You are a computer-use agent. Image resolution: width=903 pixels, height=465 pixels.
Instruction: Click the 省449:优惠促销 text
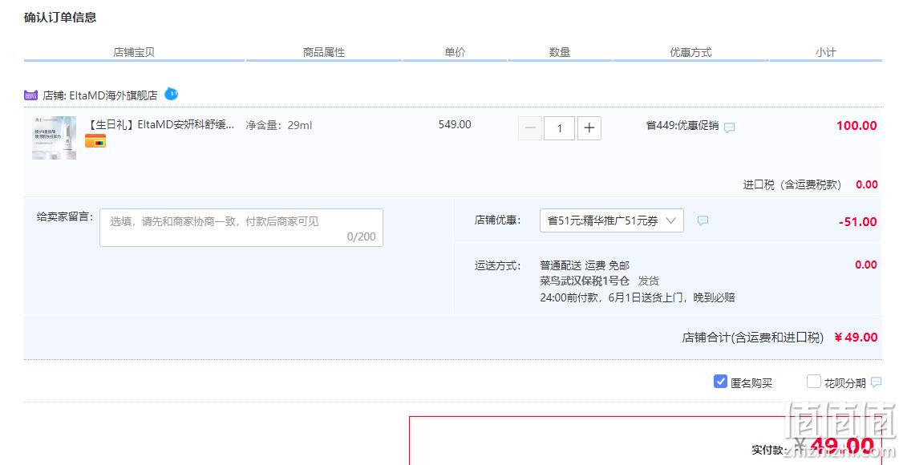(682, 125)
